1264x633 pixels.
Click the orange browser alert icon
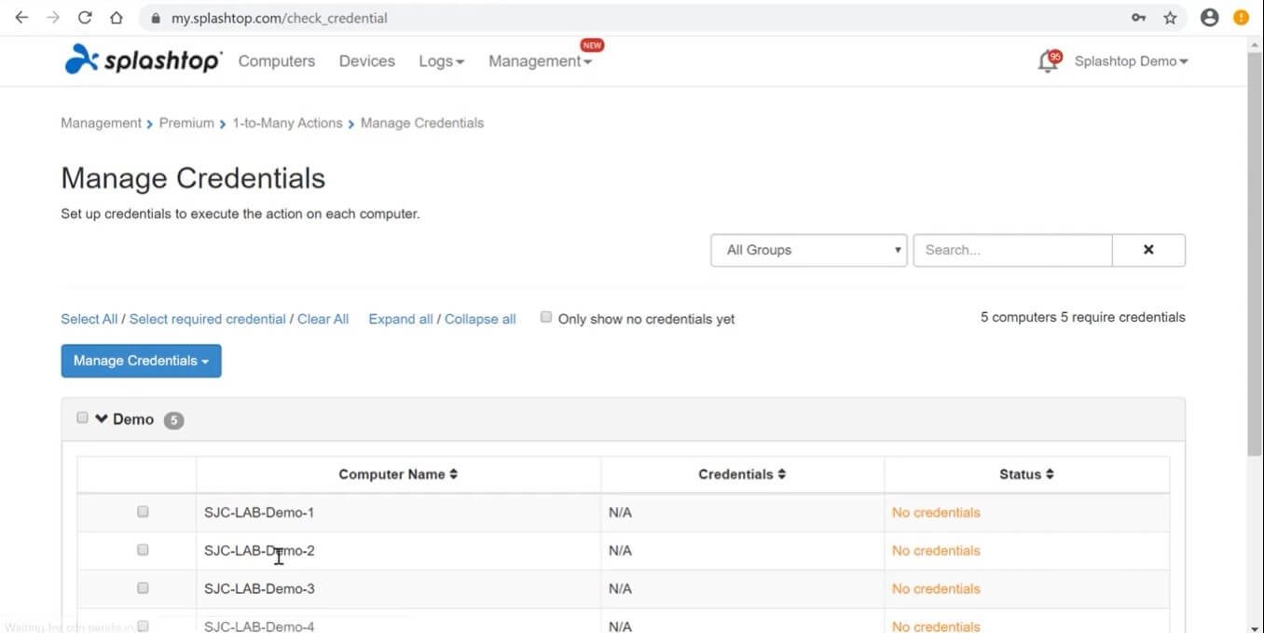click(1242, 18)
